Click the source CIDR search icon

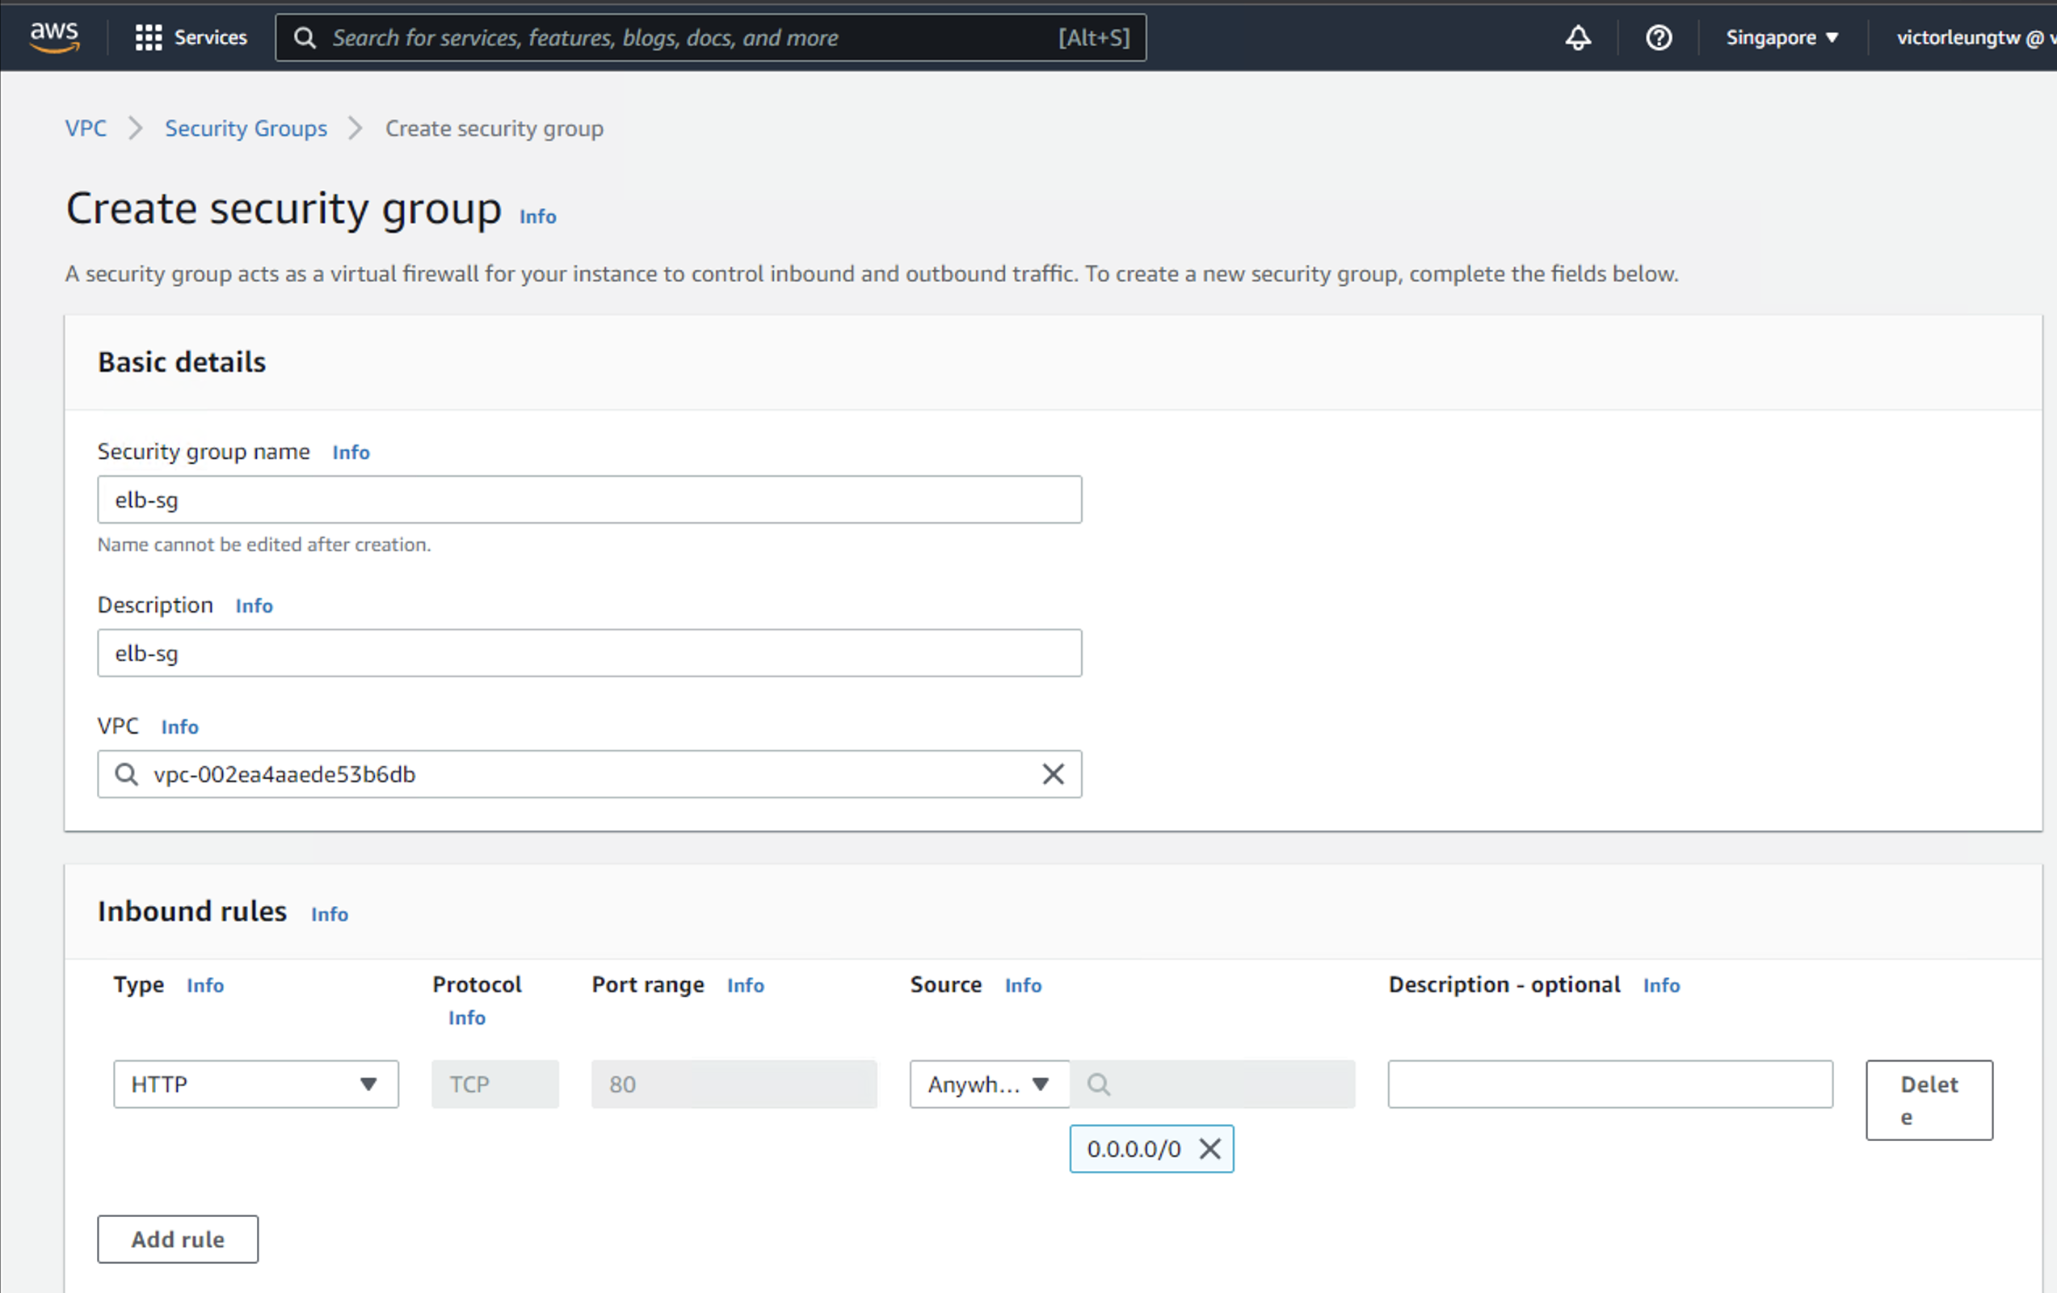1099,1085
